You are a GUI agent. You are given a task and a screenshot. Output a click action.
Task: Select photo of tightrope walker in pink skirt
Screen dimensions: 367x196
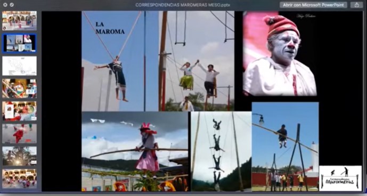(x=135, y=151)
